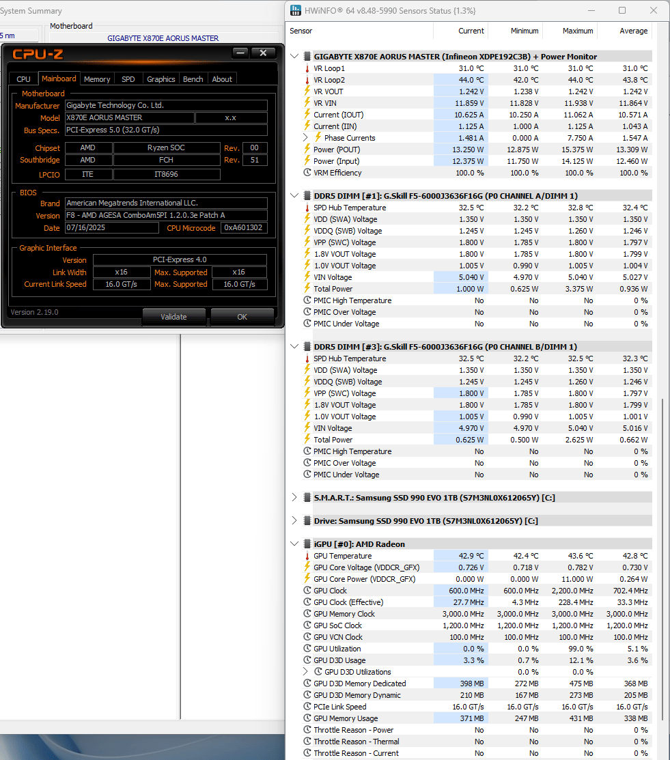Click the HWiNFO application icon in title bar
The width and height of the screenshot is (670, 760).
click(x=295, y=10)
